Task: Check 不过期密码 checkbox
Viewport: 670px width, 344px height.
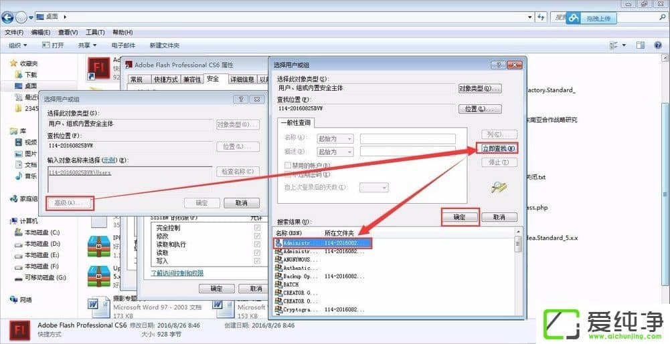Action: pos(288,174)
